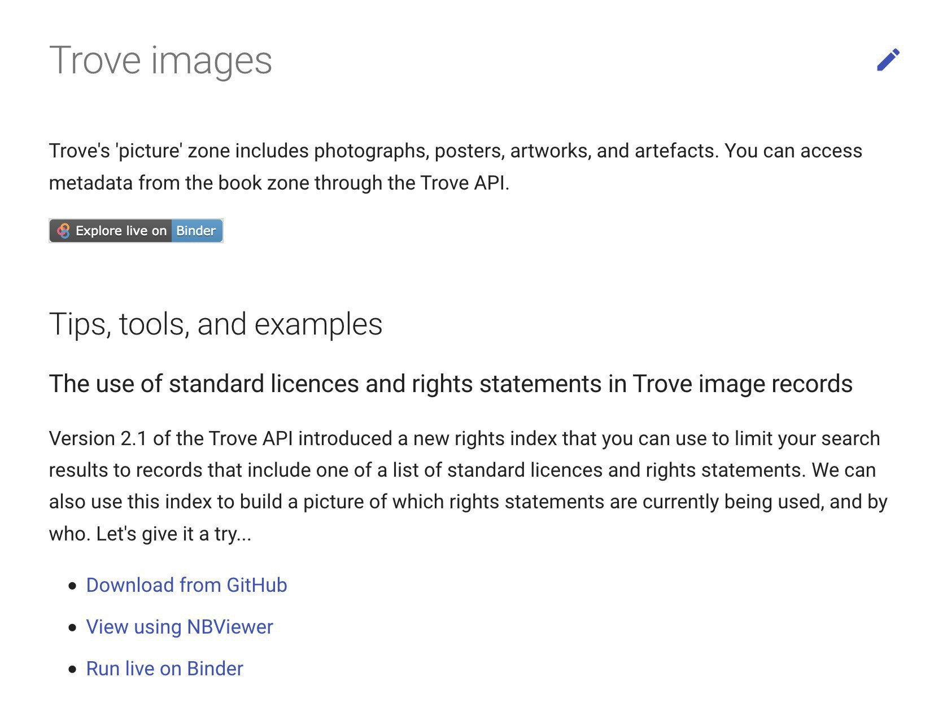Click bullet beside Run live on Binder
Viewport: 934px width, 721px height.
[72, 670]
